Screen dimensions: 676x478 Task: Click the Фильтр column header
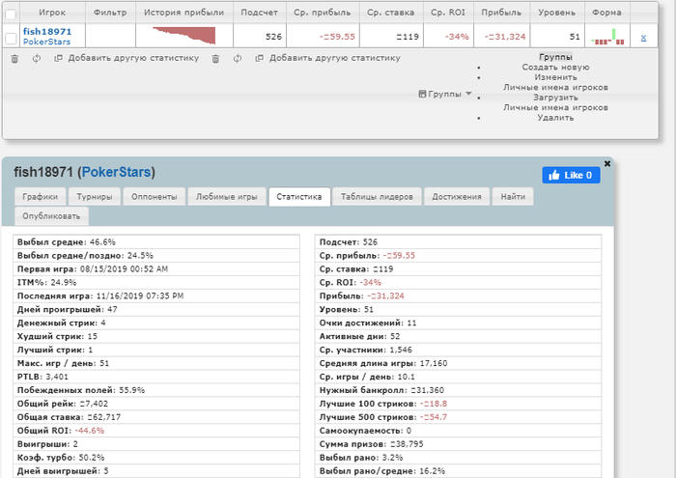pyautogui.click(x=110, y=13)
